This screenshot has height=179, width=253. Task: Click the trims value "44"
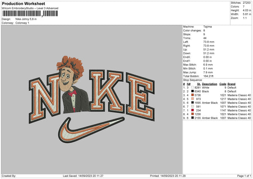pyautogui.click(x=205, y=38)
